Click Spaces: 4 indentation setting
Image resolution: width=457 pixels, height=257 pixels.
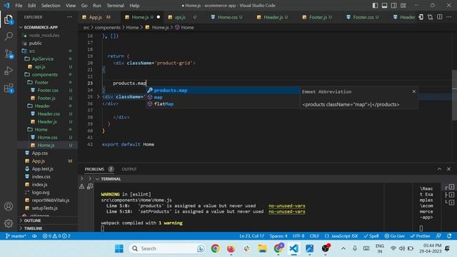tap(278, 236)
